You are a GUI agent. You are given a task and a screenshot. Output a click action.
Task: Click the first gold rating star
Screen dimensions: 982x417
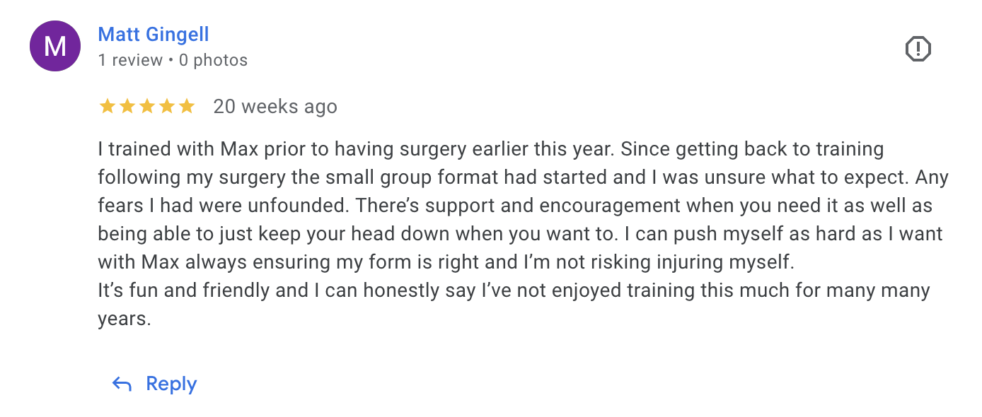(108, 107)
